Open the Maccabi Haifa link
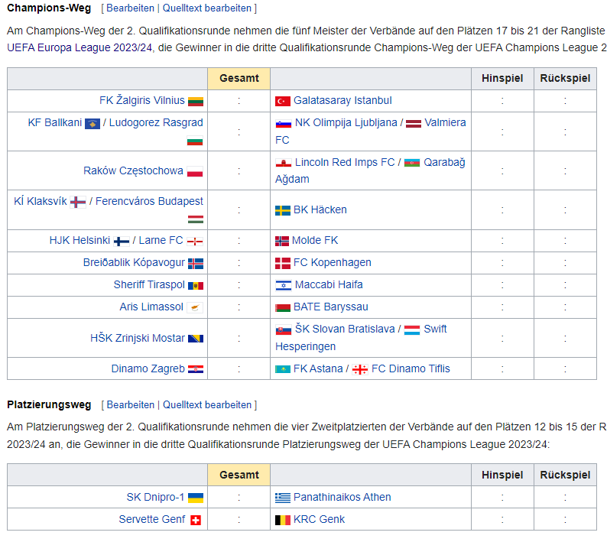607x542 pixels. (329, 284)
